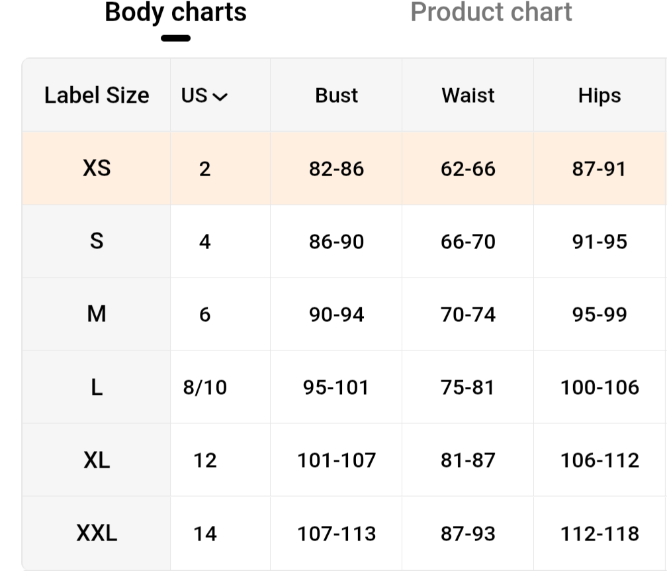Click the Hips column header
This screenshot has width=667, height=571.
pos(600,95)
